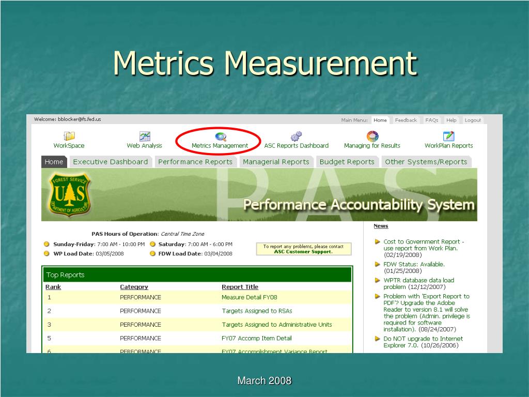This screenshot has width=529, height=397.
Task: Open the Measure Detail FY08 report
Action: (250, 297)
